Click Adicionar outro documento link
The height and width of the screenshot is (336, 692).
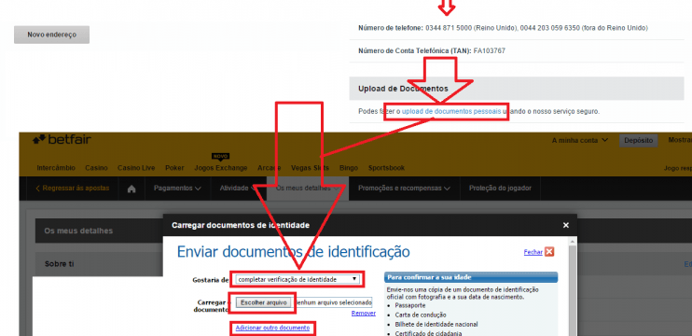(x=272, y=328)
